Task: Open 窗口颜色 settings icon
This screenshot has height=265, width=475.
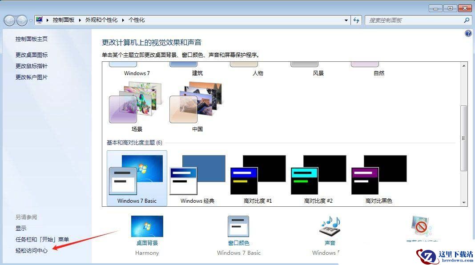Action: [x=238, y=226]
